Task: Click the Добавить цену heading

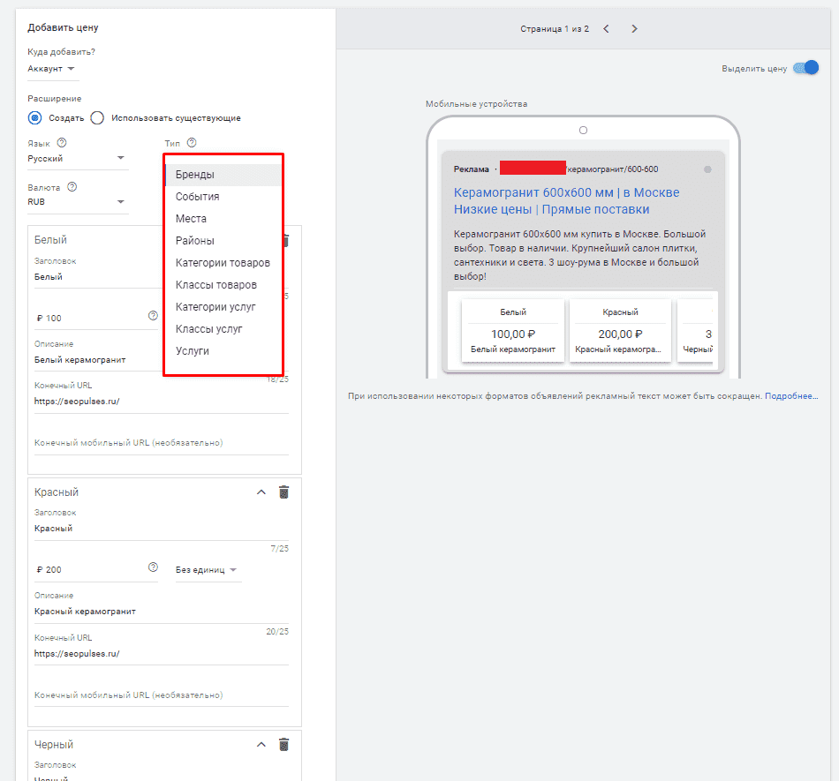Action: 63,27
